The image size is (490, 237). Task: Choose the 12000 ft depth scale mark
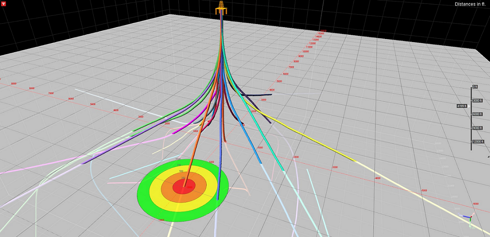point(478,142)
